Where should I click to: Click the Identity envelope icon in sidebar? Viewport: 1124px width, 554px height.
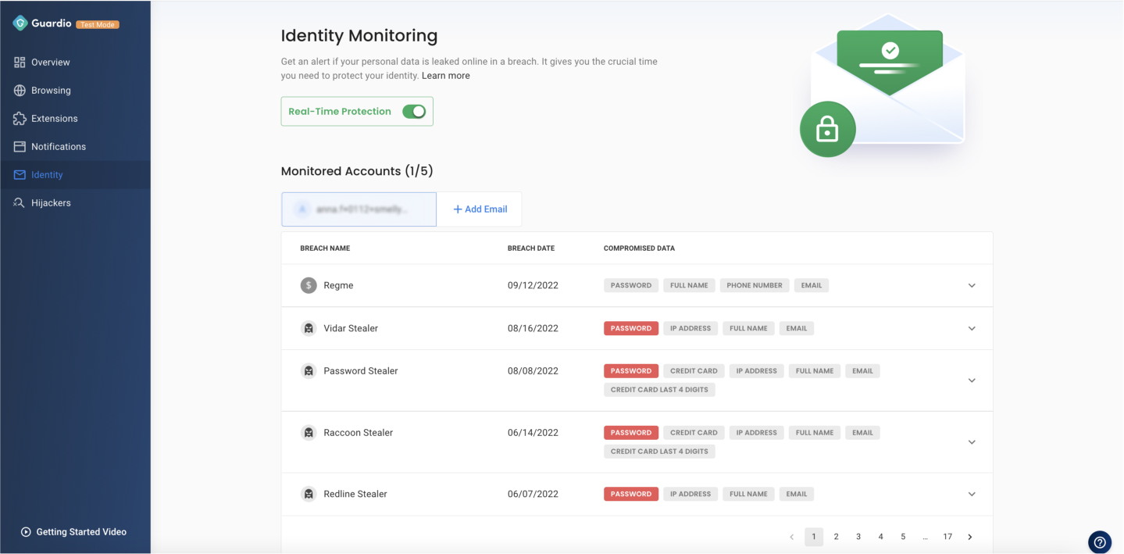[x=20, y=175]
